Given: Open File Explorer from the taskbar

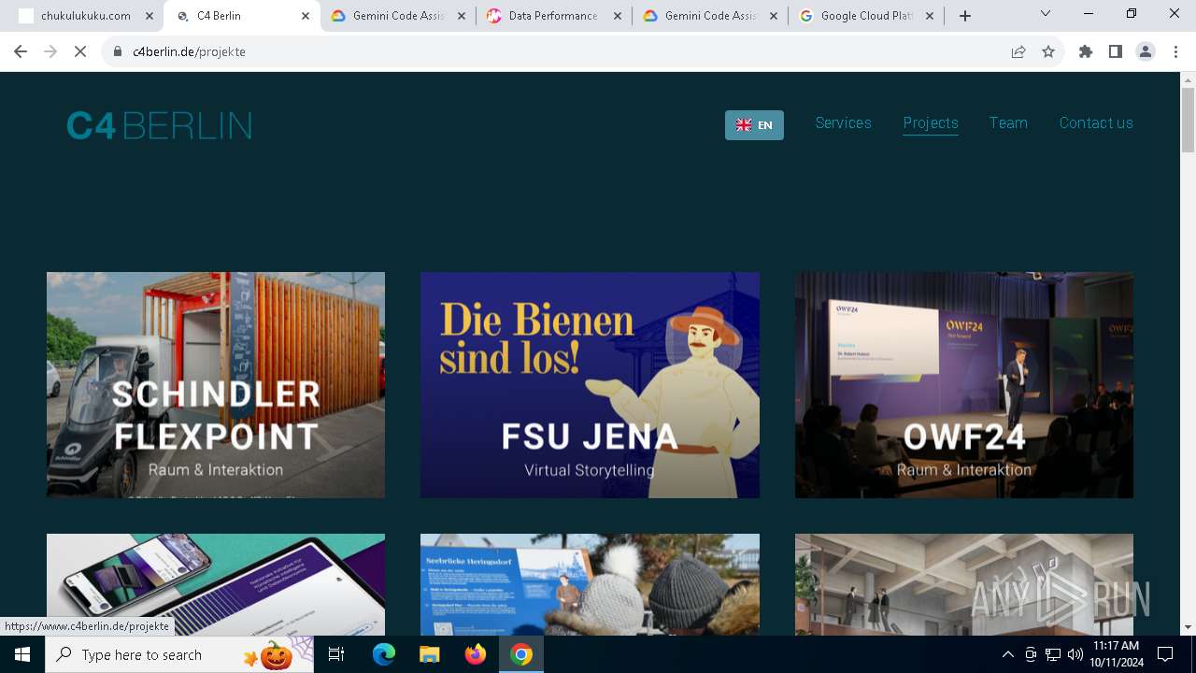Looking at the screenshot, I should pyautogui.click(x=430, y=654).
